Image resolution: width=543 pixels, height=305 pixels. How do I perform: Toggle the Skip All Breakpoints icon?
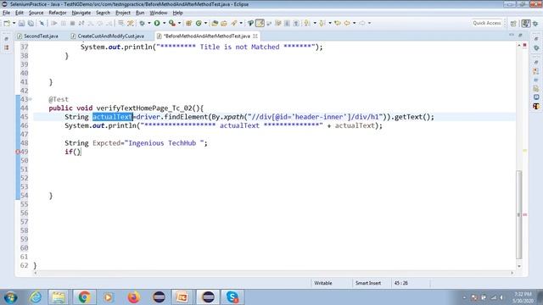[x=42, y=23]
